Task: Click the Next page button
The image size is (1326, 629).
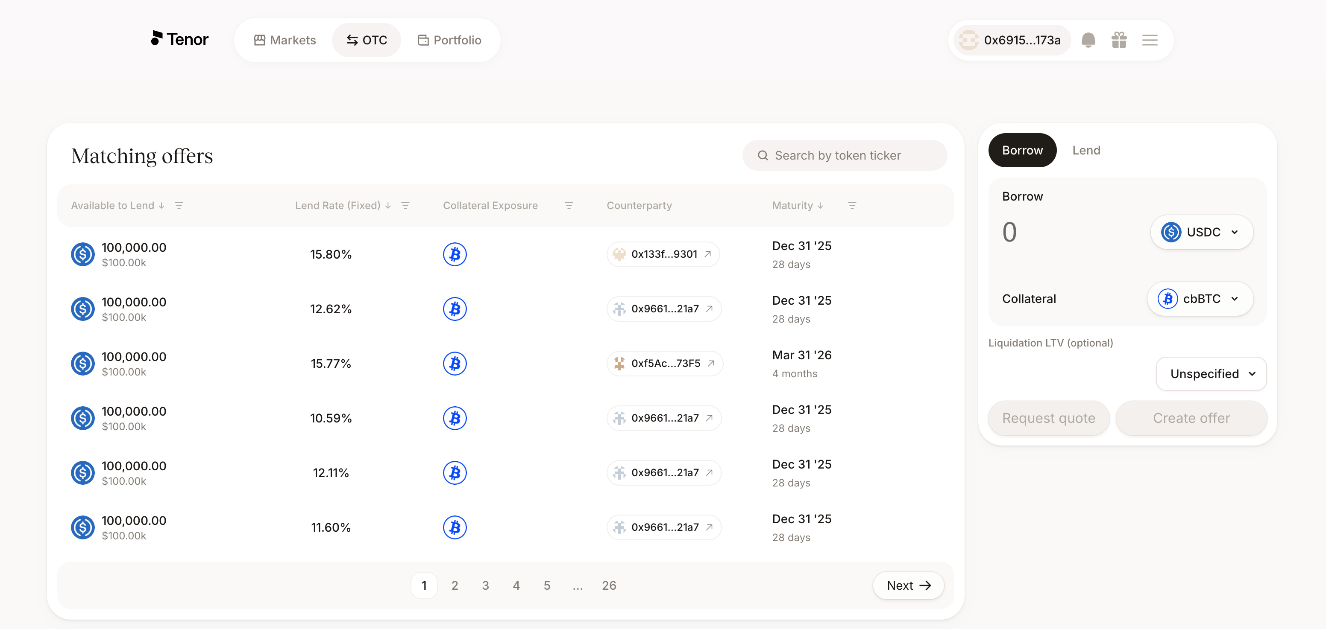Action: [x=908, y=585]
